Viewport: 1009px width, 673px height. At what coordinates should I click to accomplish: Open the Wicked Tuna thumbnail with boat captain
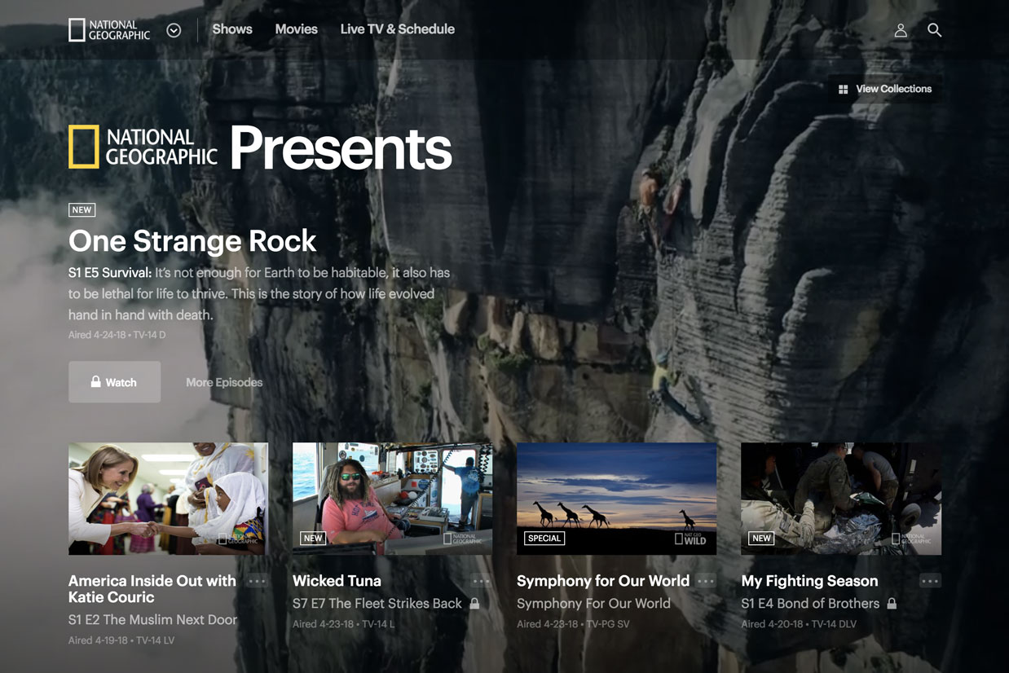click(392, 499)
